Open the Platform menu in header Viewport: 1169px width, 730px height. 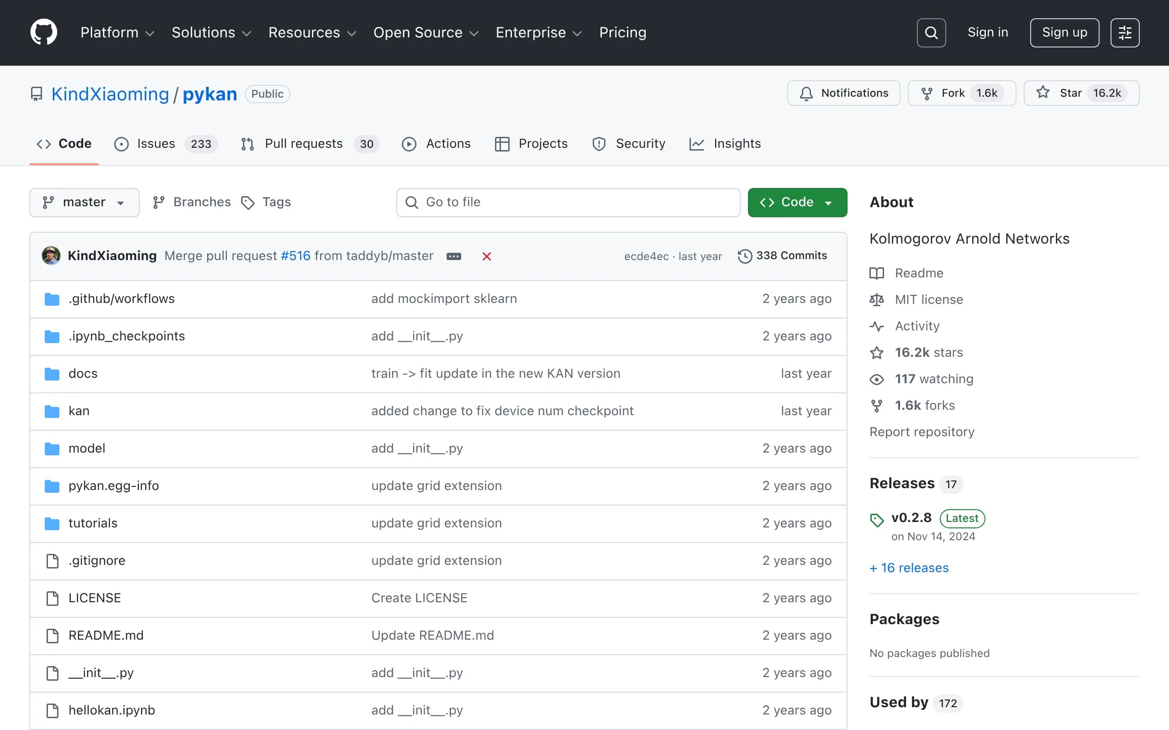point(117,33)
